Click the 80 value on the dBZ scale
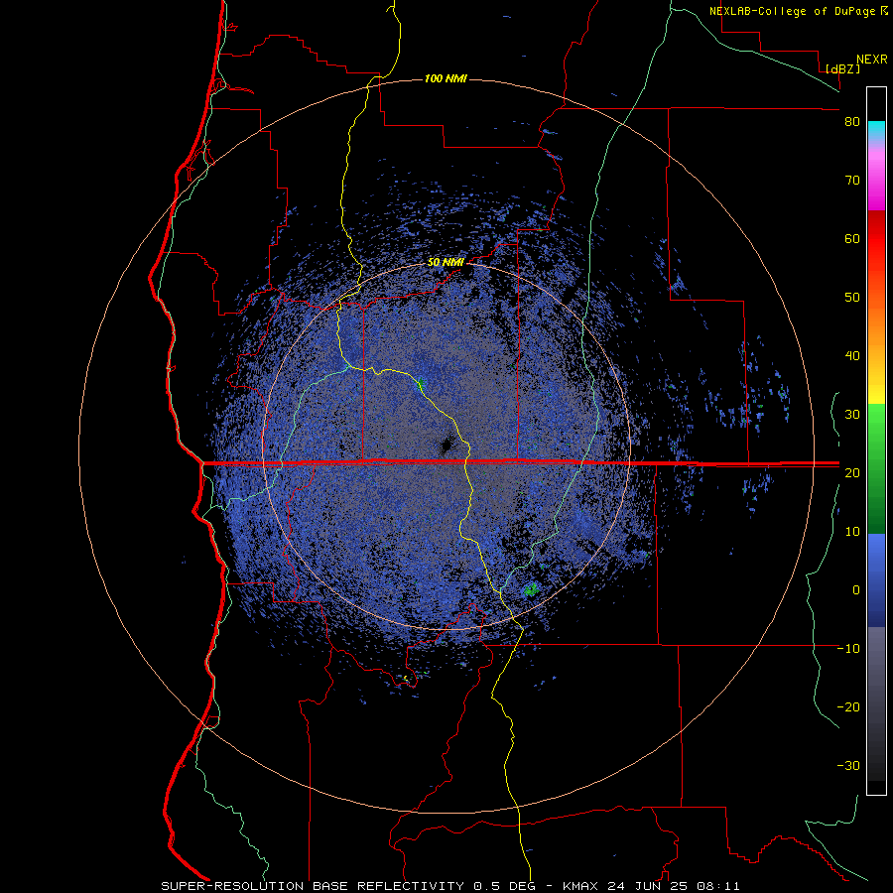The height and width of the screenshot is (893, 893). 852,122
